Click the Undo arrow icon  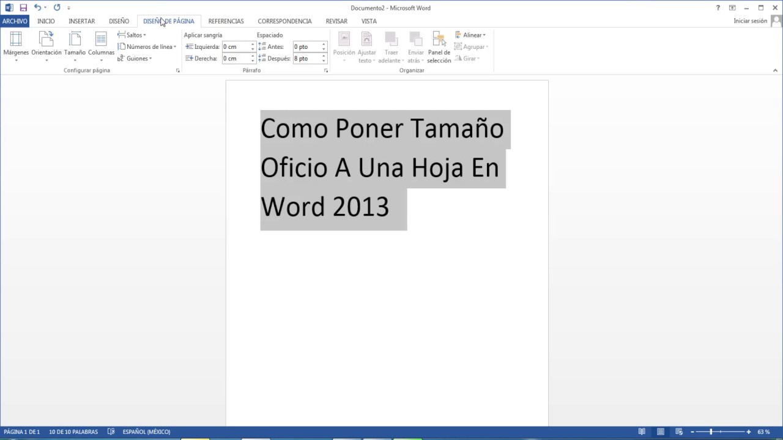click(37, 8)
